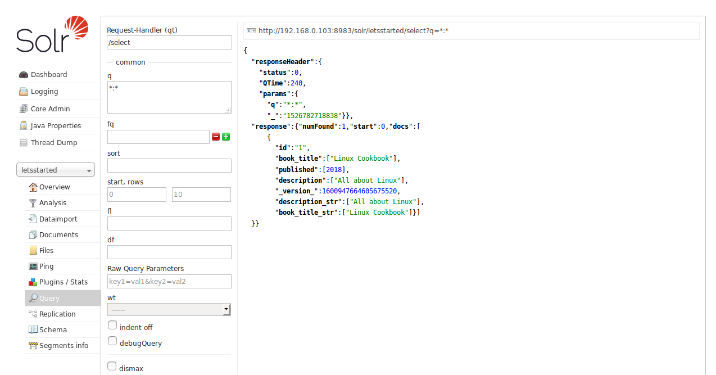Image resolution: width=716 pixels, height=375 pixels.
Task: Open the Schema menu item
Action: click(53, 330)
